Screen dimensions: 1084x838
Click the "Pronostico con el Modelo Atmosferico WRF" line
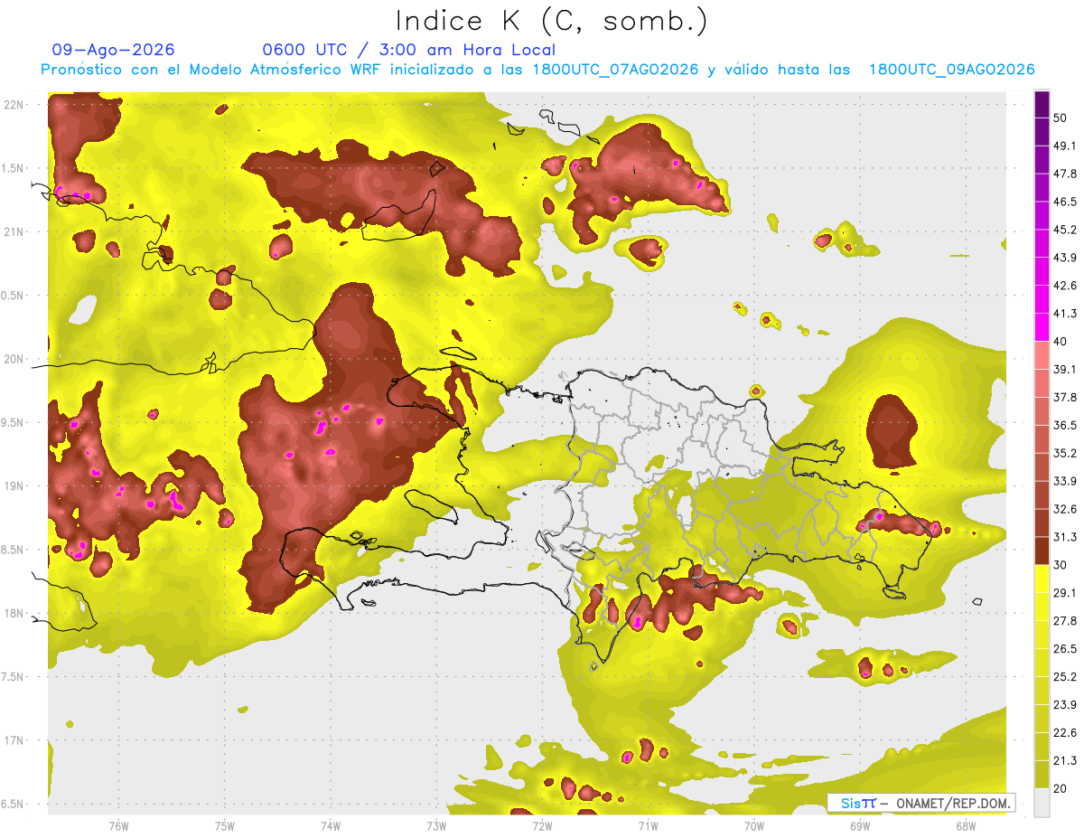pyautogui.click(x=537, y=70)
